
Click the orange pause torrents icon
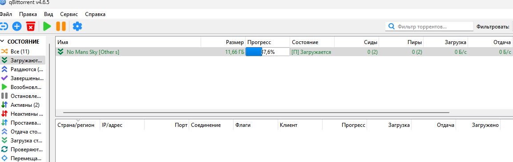(61, 26)
